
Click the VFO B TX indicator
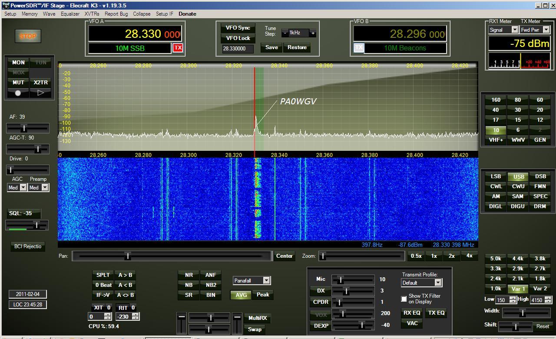point(359,48)
